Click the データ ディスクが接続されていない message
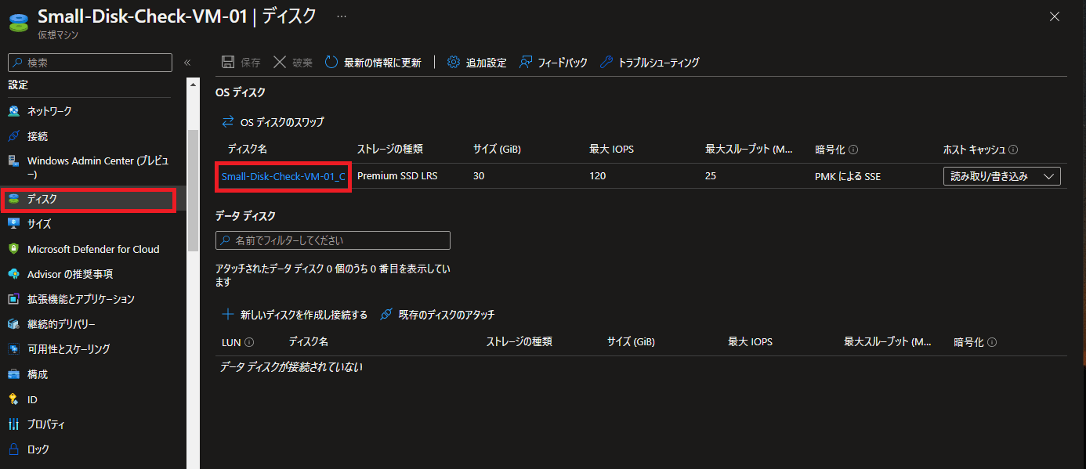 (x=291, y=366)
